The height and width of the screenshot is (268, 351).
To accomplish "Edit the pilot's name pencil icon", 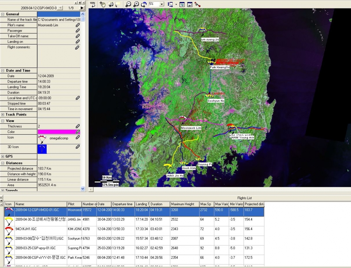I will coord(78,25).
